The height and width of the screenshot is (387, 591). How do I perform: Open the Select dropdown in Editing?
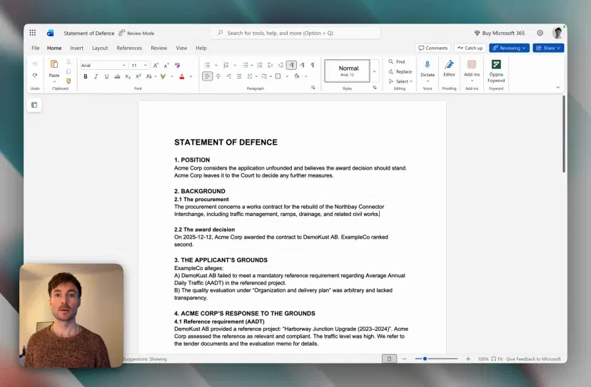[x=400, y=81]
